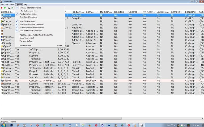The height and width of the screenshot is (127, 204).
Task: Click the Refresh toolbar icon
Action: pyautogui.click(x=12, y=8)
